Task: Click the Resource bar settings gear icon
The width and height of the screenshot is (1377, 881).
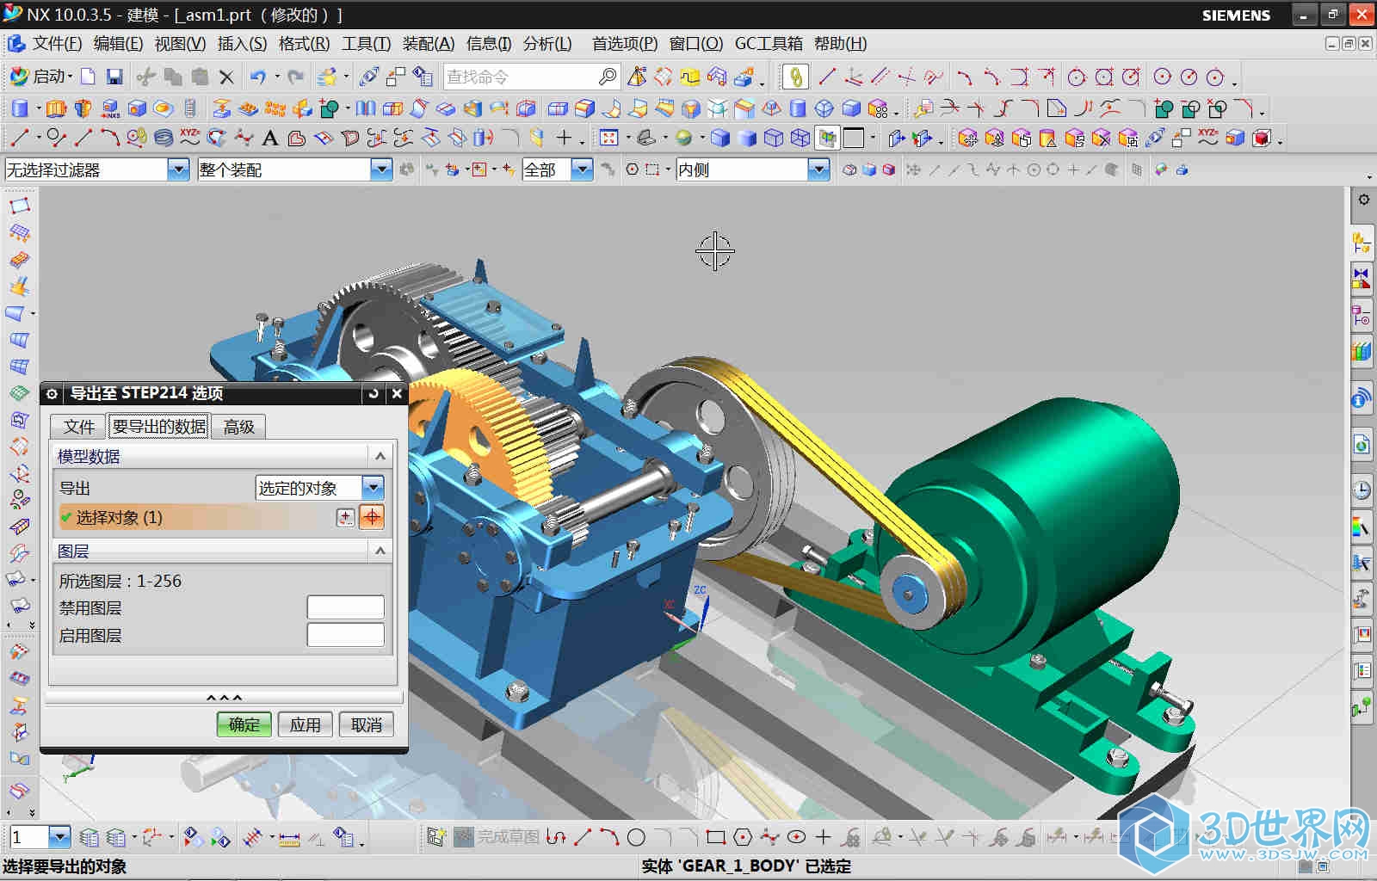Action: (1364, 200)
